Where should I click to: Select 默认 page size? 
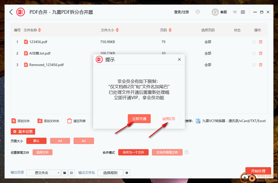(36, 141)
